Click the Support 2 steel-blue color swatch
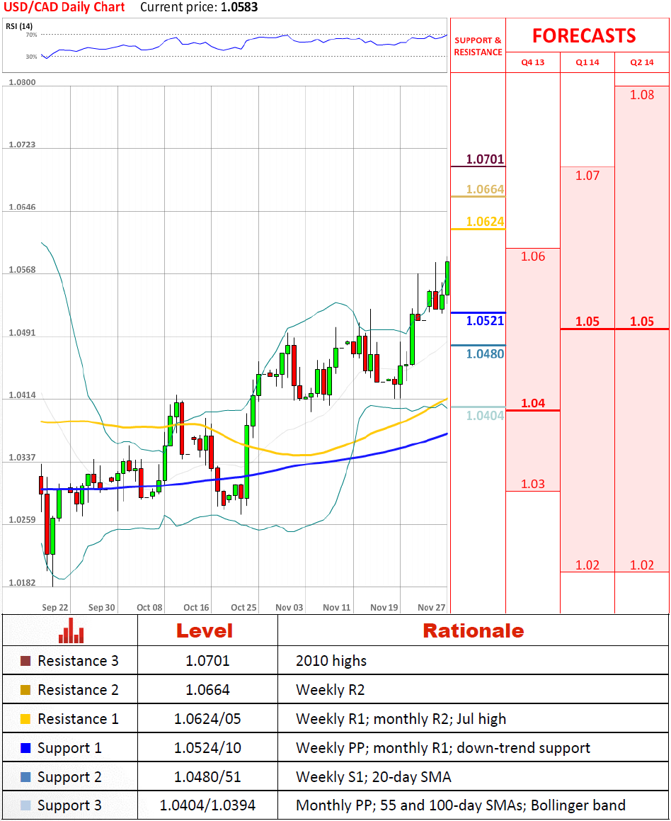This screenshot has height=821, width=671. (x=25, y=777)
